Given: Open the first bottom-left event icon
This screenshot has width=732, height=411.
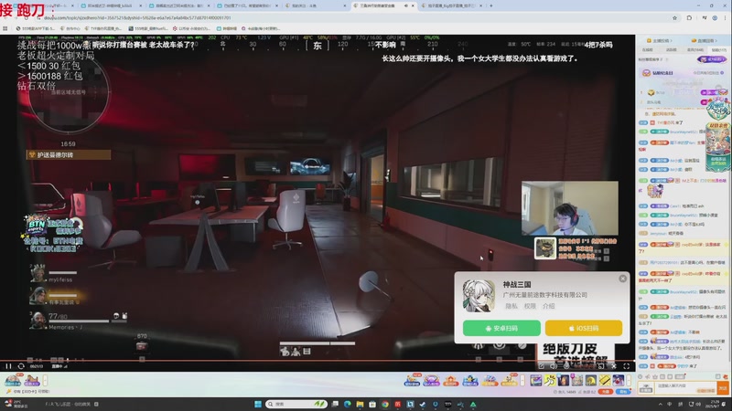Looking at the screenshot, I should pos(13,381).
